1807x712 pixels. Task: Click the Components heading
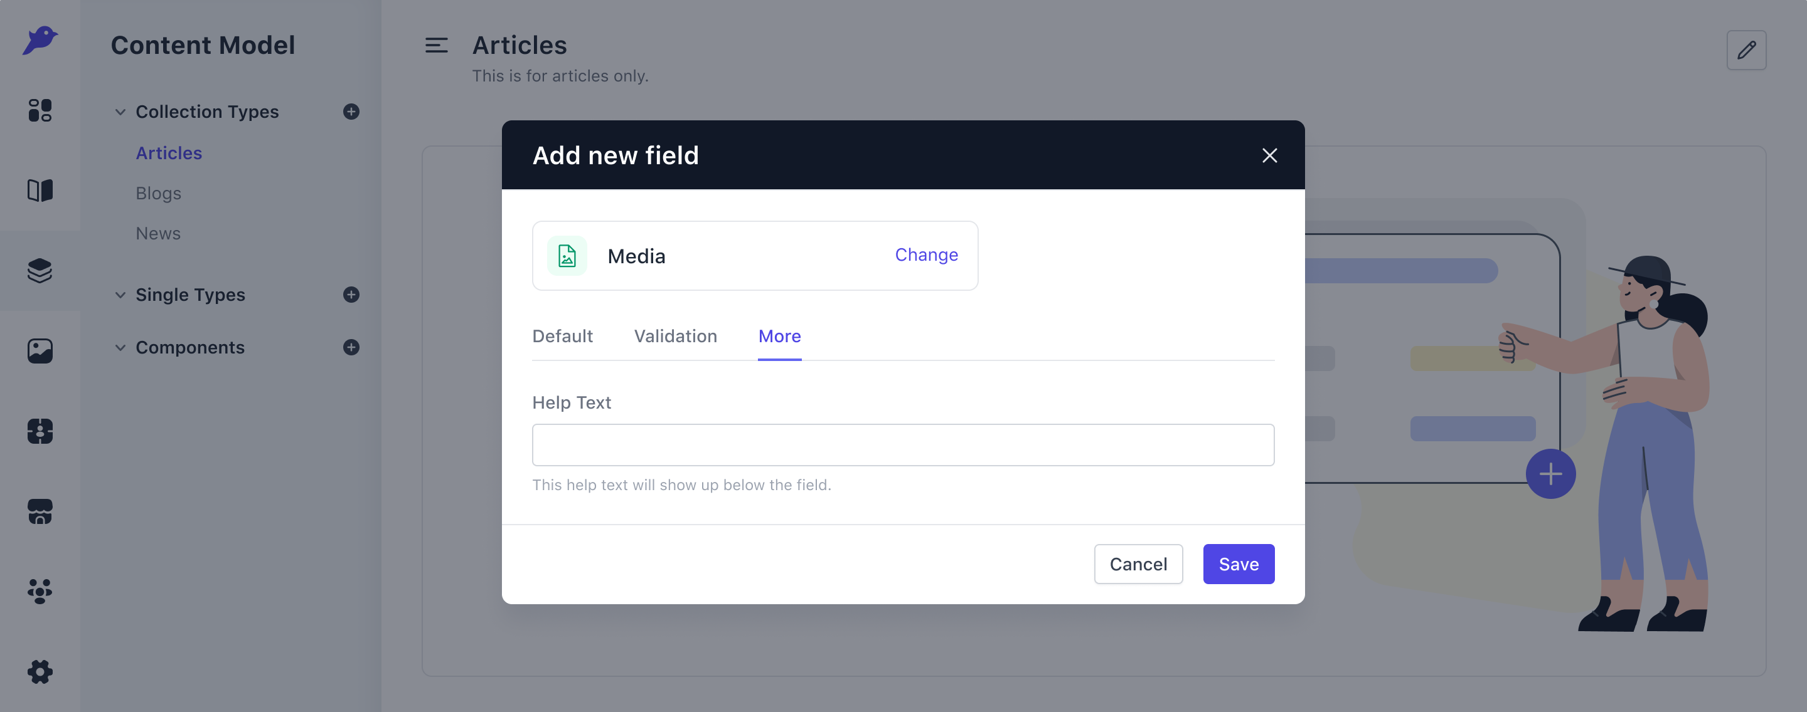pyautogui.click(x=190, y=348)
